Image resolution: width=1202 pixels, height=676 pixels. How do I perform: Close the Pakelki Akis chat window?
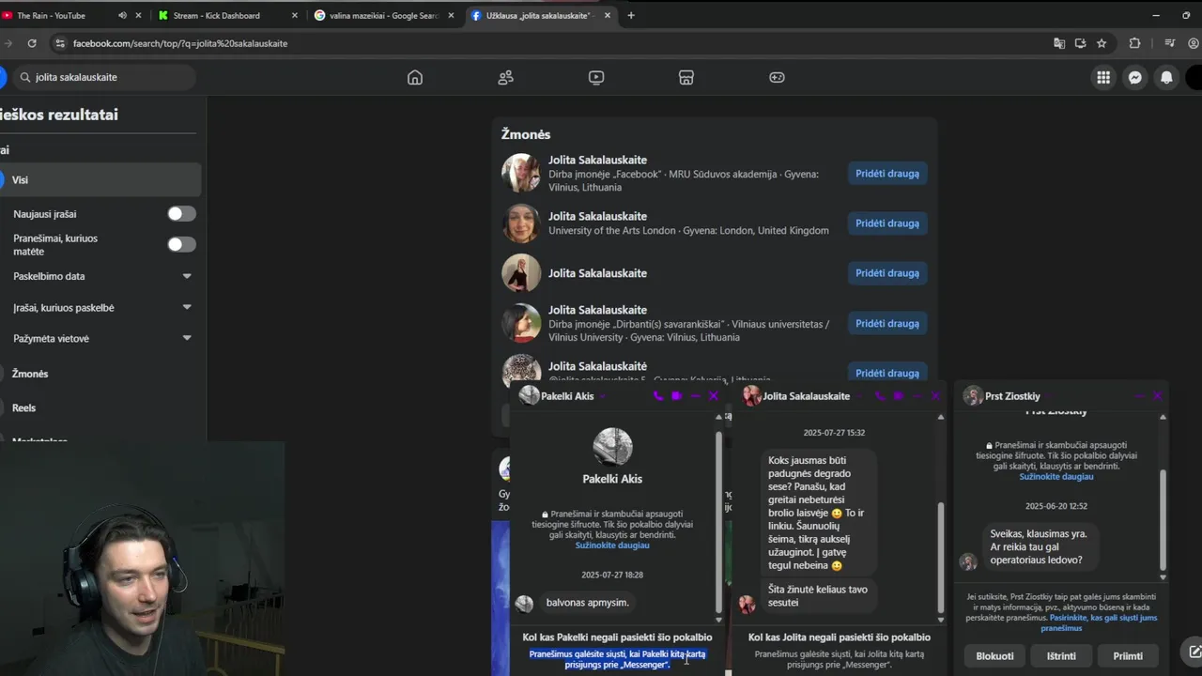click(714, 396)
